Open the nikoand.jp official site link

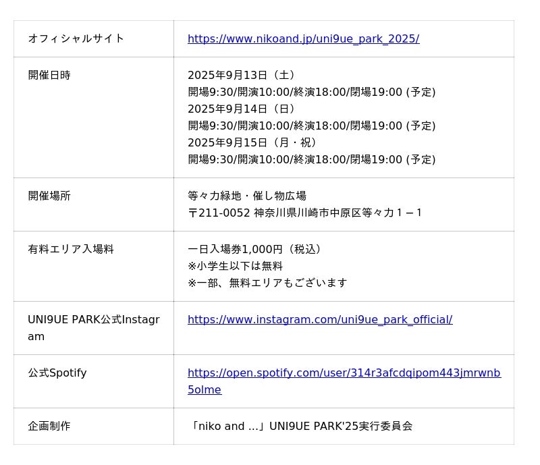303,39
